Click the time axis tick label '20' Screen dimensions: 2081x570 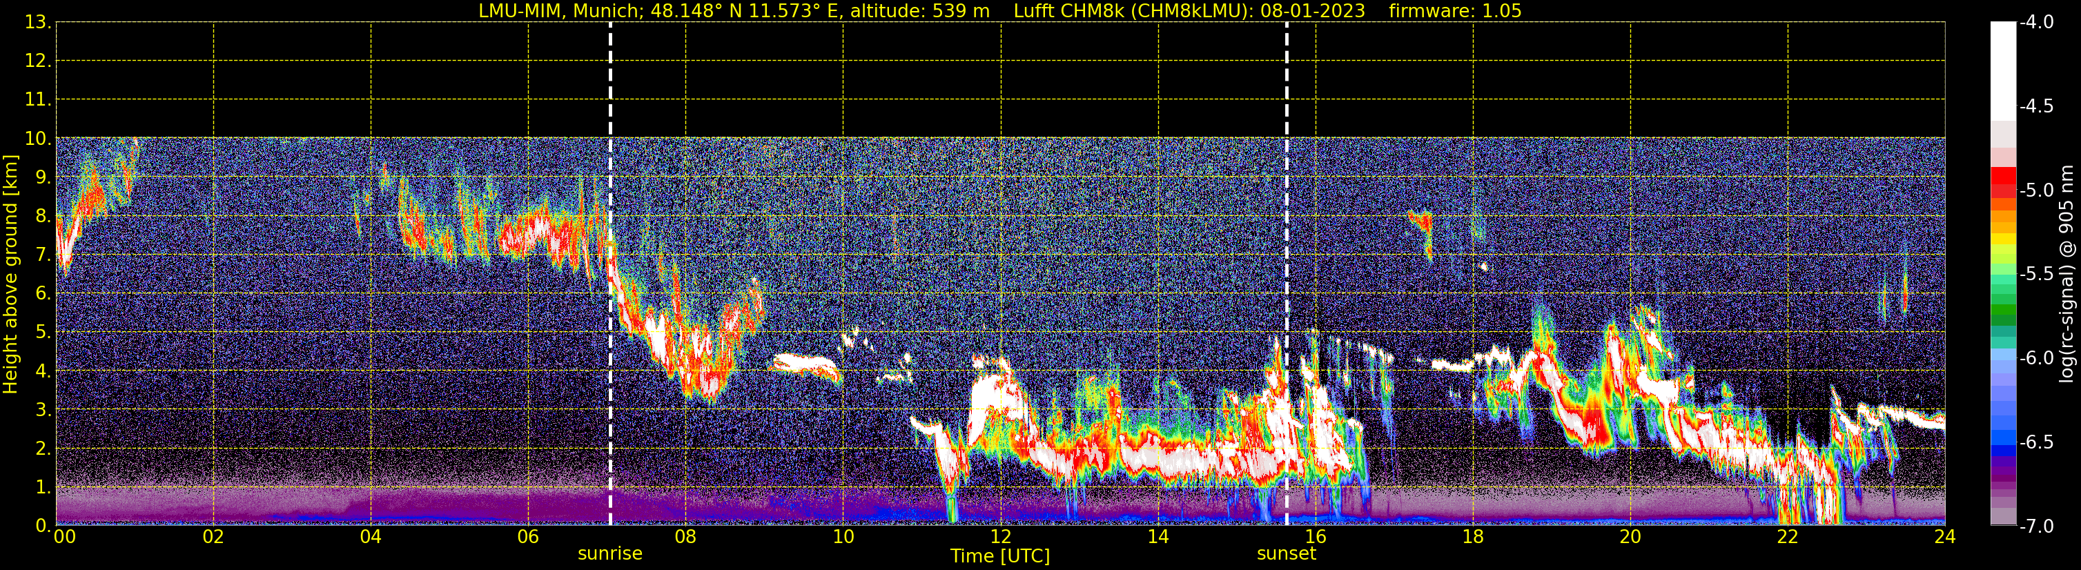click(1631, 537)
